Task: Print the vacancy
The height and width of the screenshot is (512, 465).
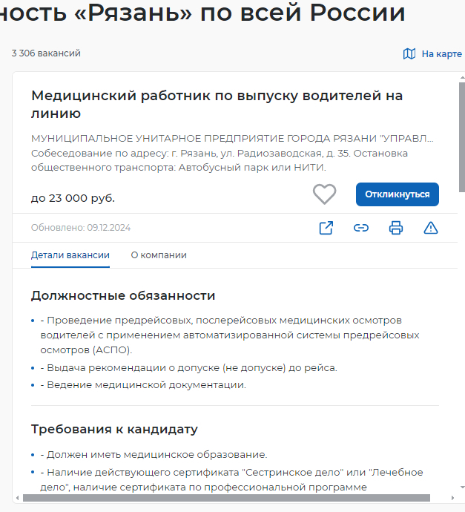Action: [395, 228]
